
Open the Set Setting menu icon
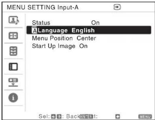click(13, 51)
